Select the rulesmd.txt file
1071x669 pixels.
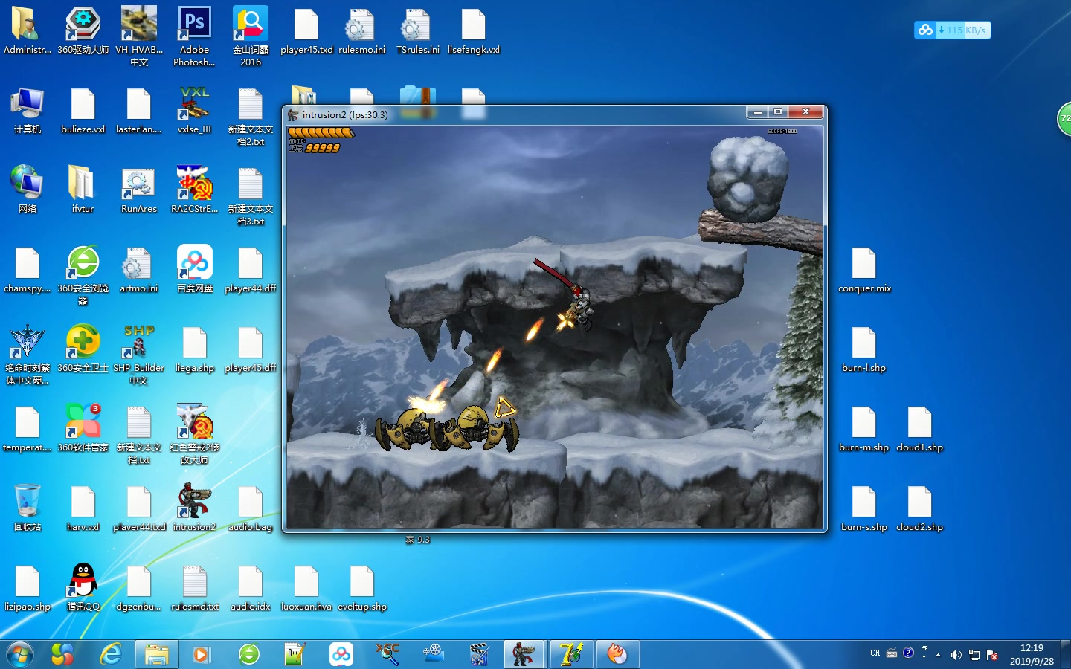coord(194,588)
